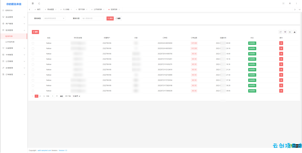The height and width of the screenshot is (153, 302).
Task: Close the 个人信息 tab
Action: [71, 9]
